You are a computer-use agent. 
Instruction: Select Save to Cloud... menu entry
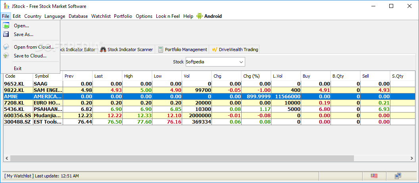coord(30,56)
